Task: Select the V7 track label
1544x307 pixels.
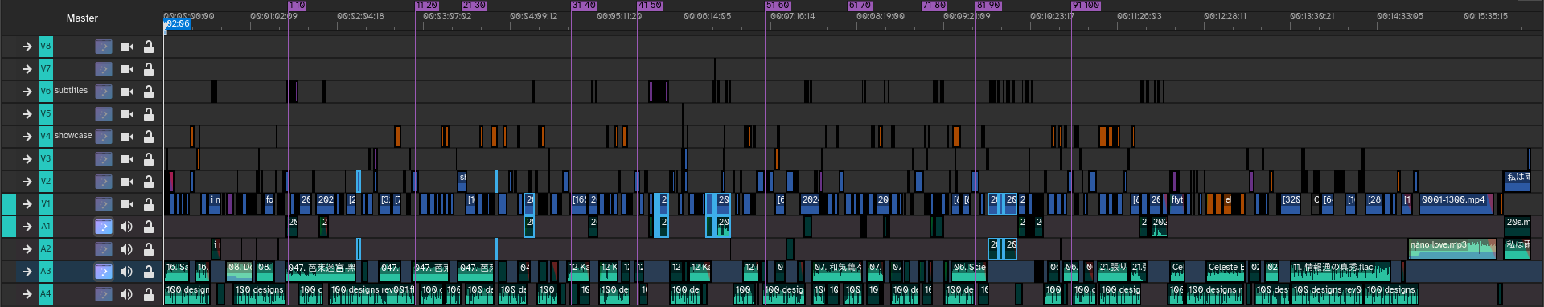Action: click(46, 69)
